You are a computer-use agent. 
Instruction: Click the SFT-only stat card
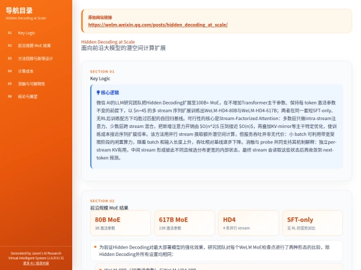(x=312, y=223)
